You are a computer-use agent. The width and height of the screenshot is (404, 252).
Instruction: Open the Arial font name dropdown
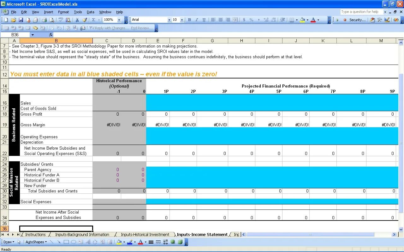click(169, 20)
